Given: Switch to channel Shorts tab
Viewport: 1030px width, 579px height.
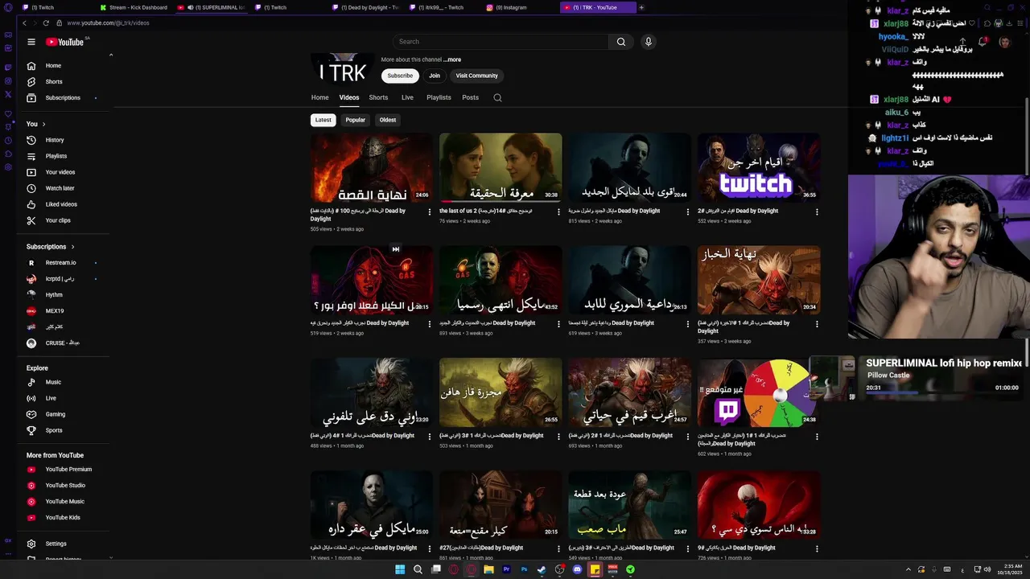Looking at the screenshot, I should point(378,98).
